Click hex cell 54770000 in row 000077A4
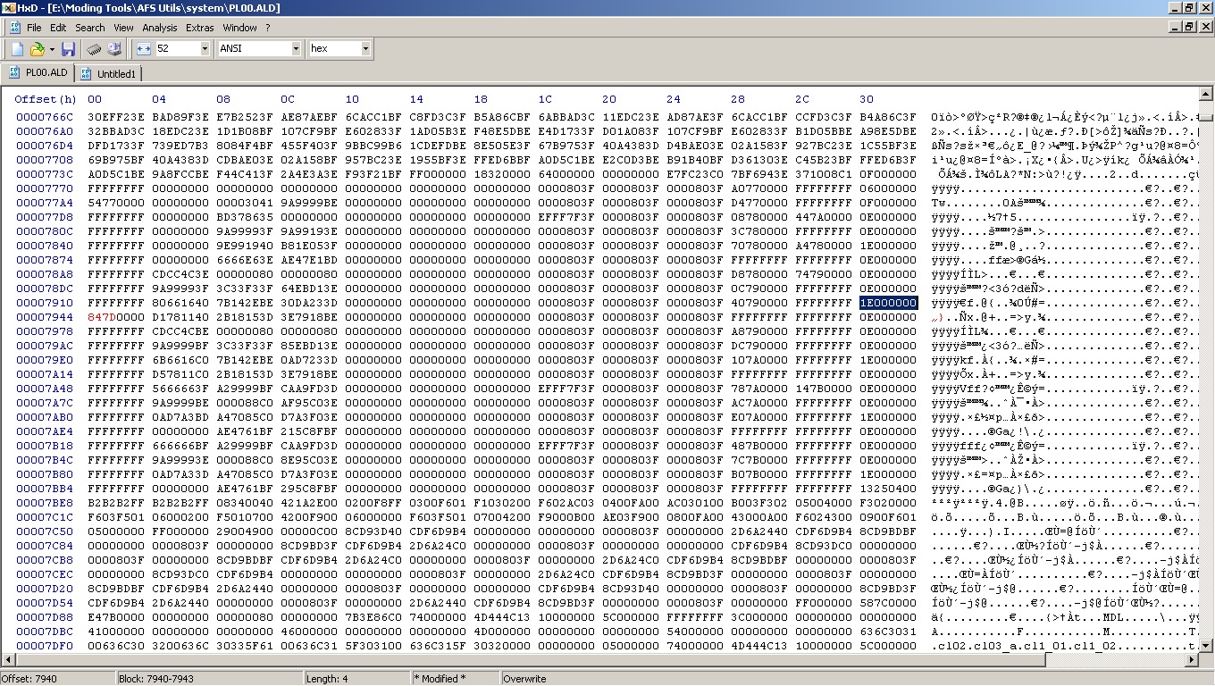 pyautogui.click(x=116, y=203)
